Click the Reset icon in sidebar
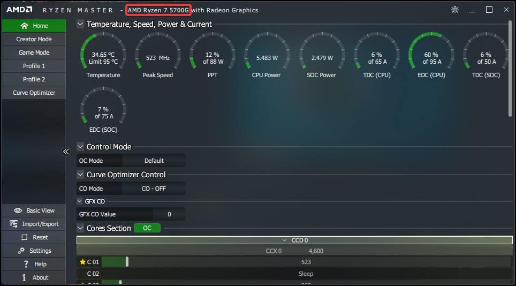Viewport: 516px width, 286px height. (24, 237)
